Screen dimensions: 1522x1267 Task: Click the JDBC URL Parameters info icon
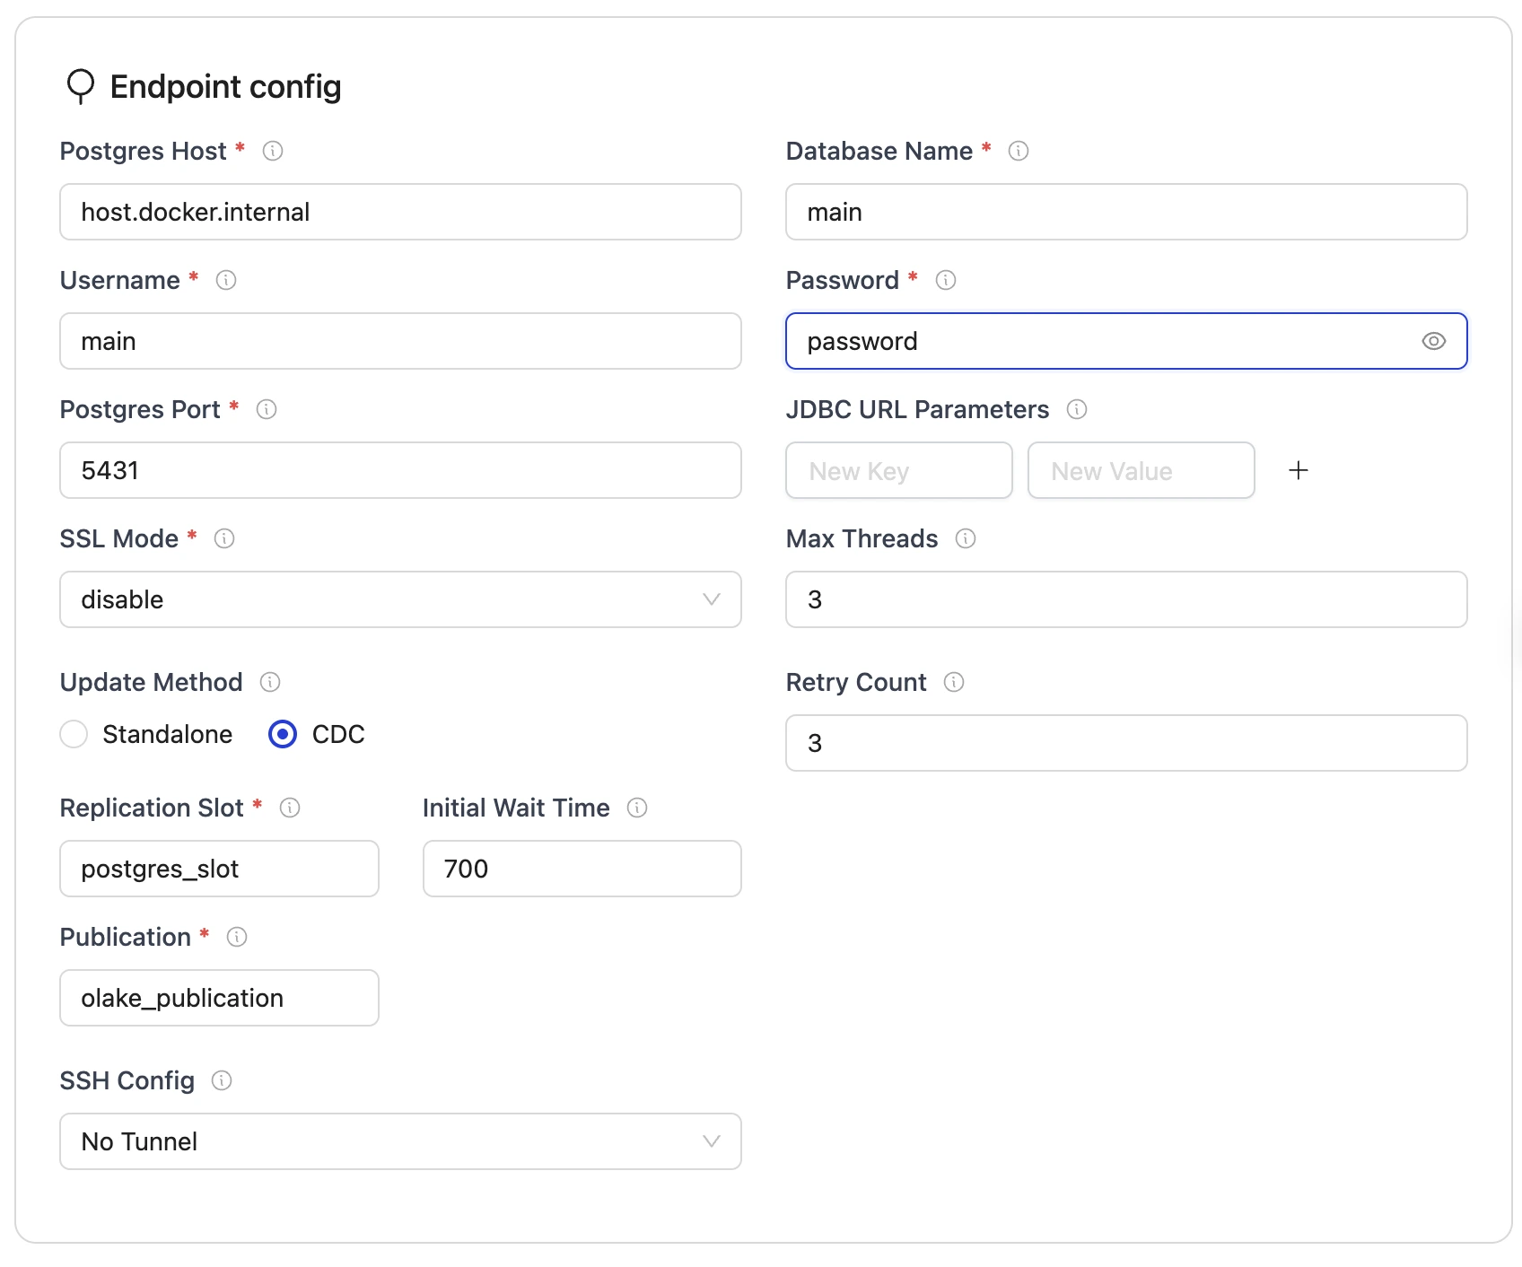point(1076,409)
